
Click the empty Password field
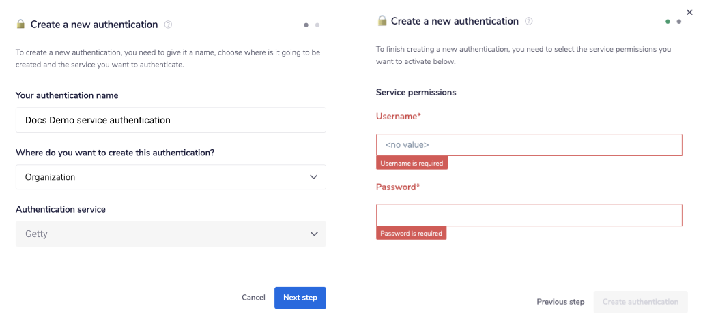[x=529, y=215]
